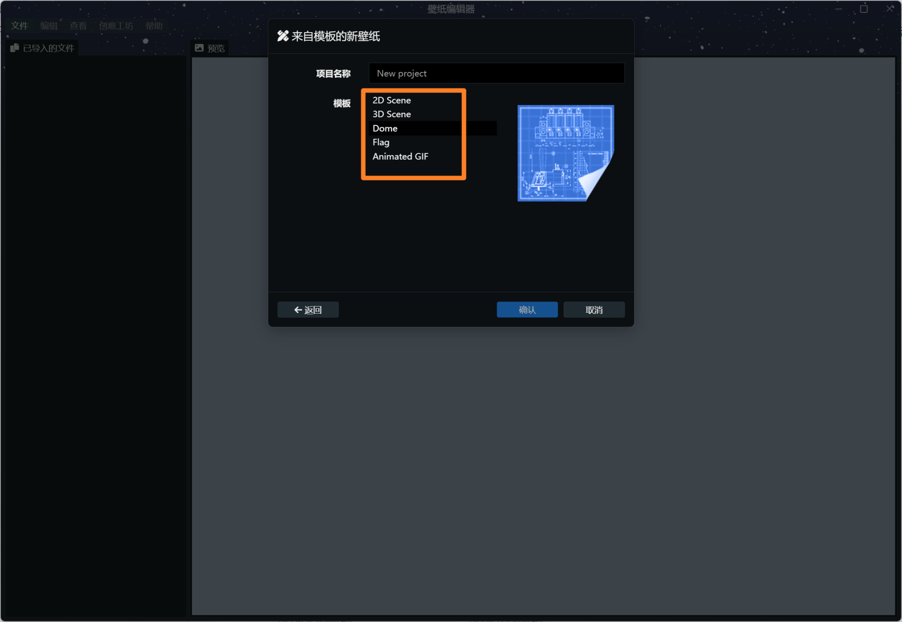Open the 创意工坊 menu

[116, 26]
